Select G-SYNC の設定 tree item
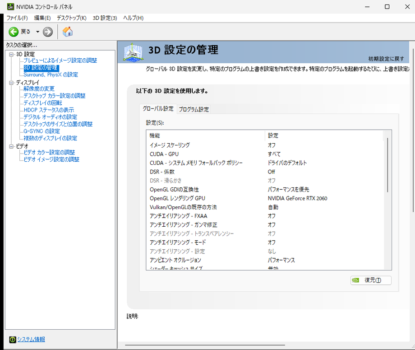415x350 pixels. [x=42, y=131]
